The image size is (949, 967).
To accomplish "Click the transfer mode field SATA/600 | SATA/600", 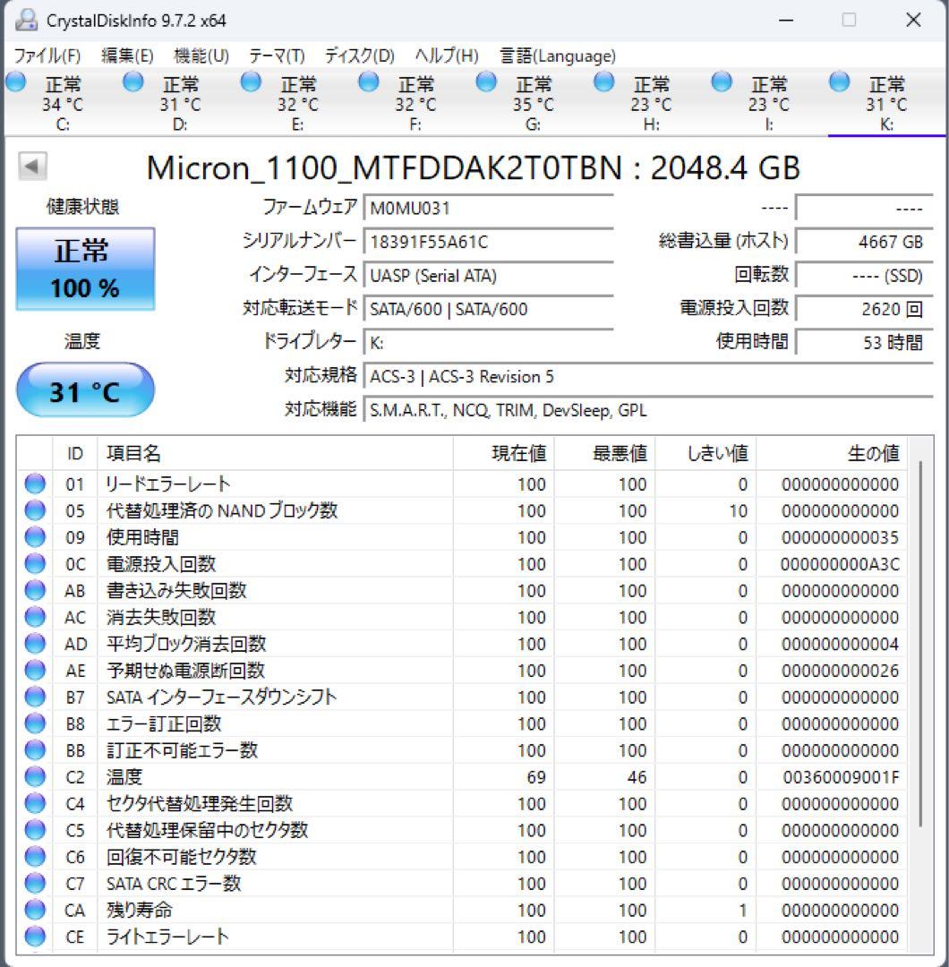I will pyautogui.click(x=488, y=309).
